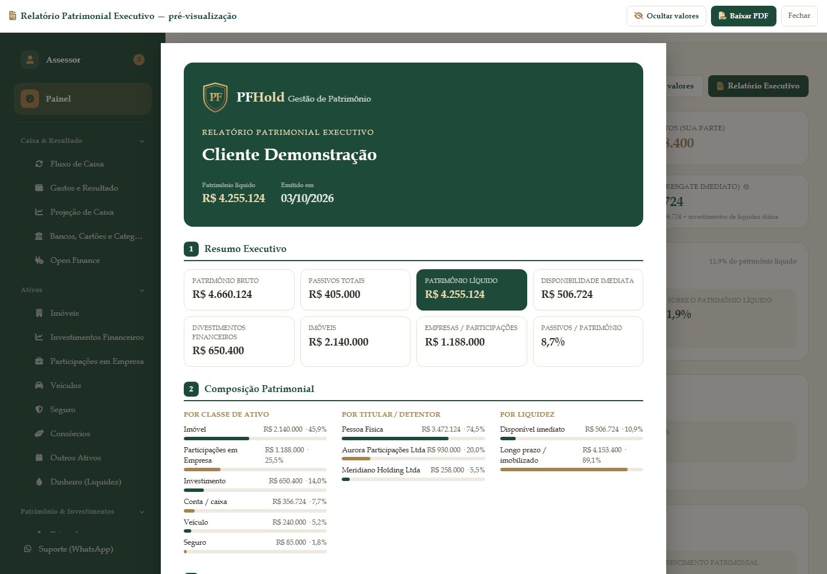This screenshot has height=574, width=827.
Task: Click the Passivos Totais value R$ 405.000
Action: 334,294
